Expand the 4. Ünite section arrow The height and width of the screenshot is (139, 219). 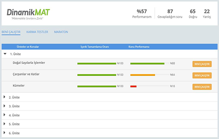(x=4, y=115)
